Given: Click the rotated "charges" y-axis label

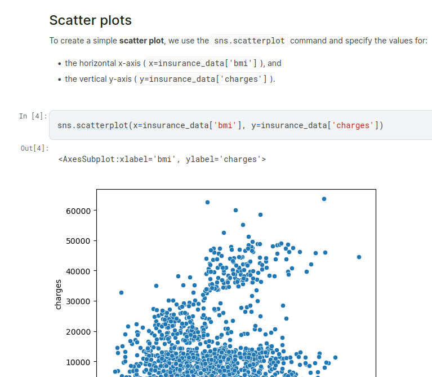Looking at the screenshot, I should click(x=59, y=294).
